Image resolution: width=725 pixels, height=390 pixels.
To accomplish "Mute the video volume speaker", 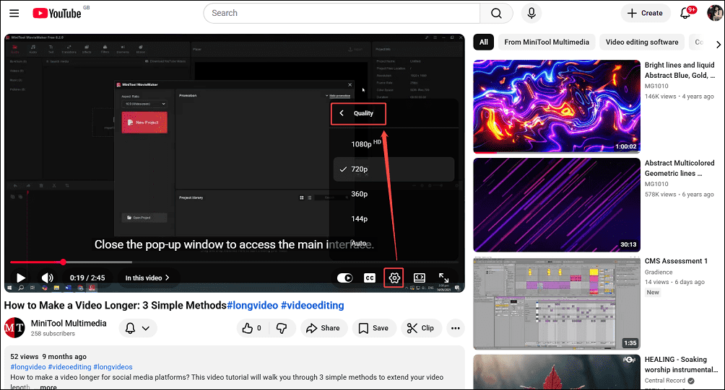I will (x=47, y=278).
